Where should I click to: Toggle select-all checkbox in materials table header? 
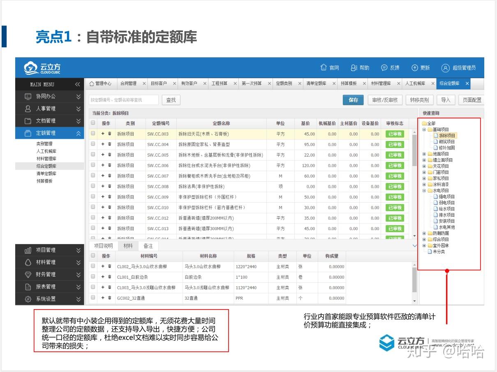click(93, 256)
